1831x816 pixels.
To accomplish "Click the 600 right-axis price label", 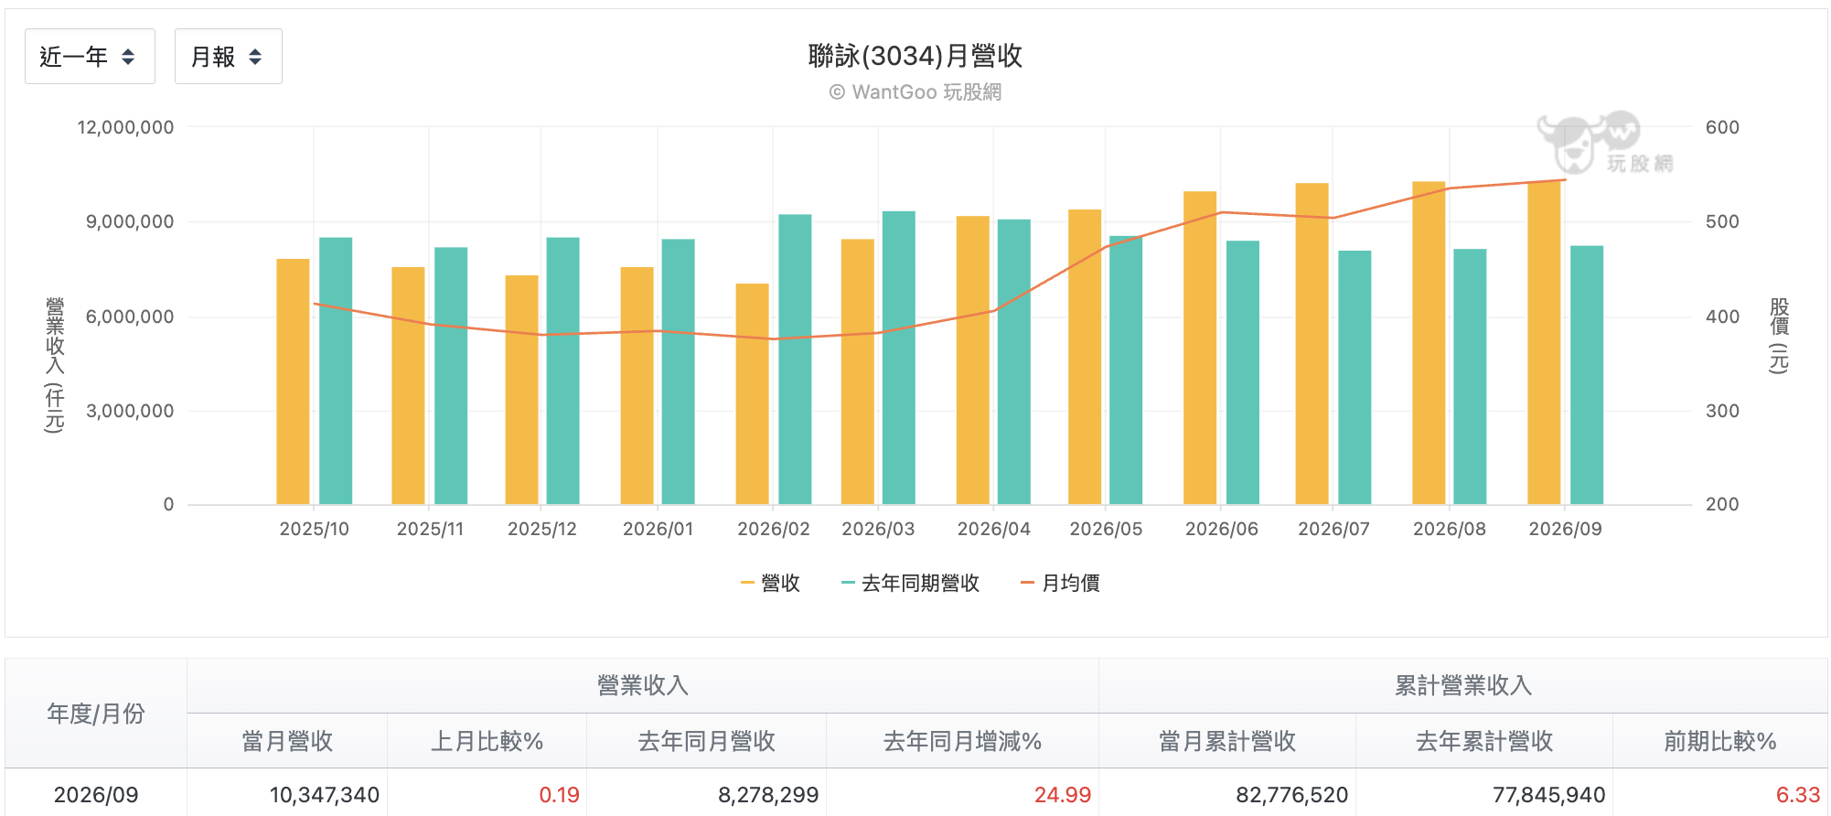I will coord(1722,127).
